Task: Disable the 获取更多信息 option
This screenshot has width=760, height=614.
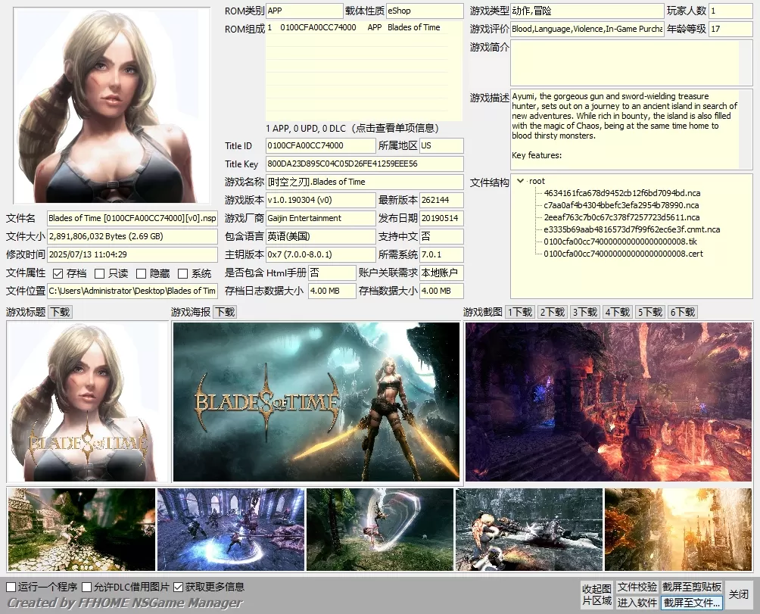Action: [178, 586]
